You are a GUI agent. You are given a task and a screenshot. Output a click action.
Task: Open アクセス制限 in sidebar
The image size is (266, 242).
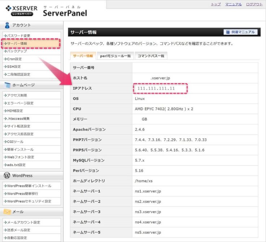click(x=31, y=95)
